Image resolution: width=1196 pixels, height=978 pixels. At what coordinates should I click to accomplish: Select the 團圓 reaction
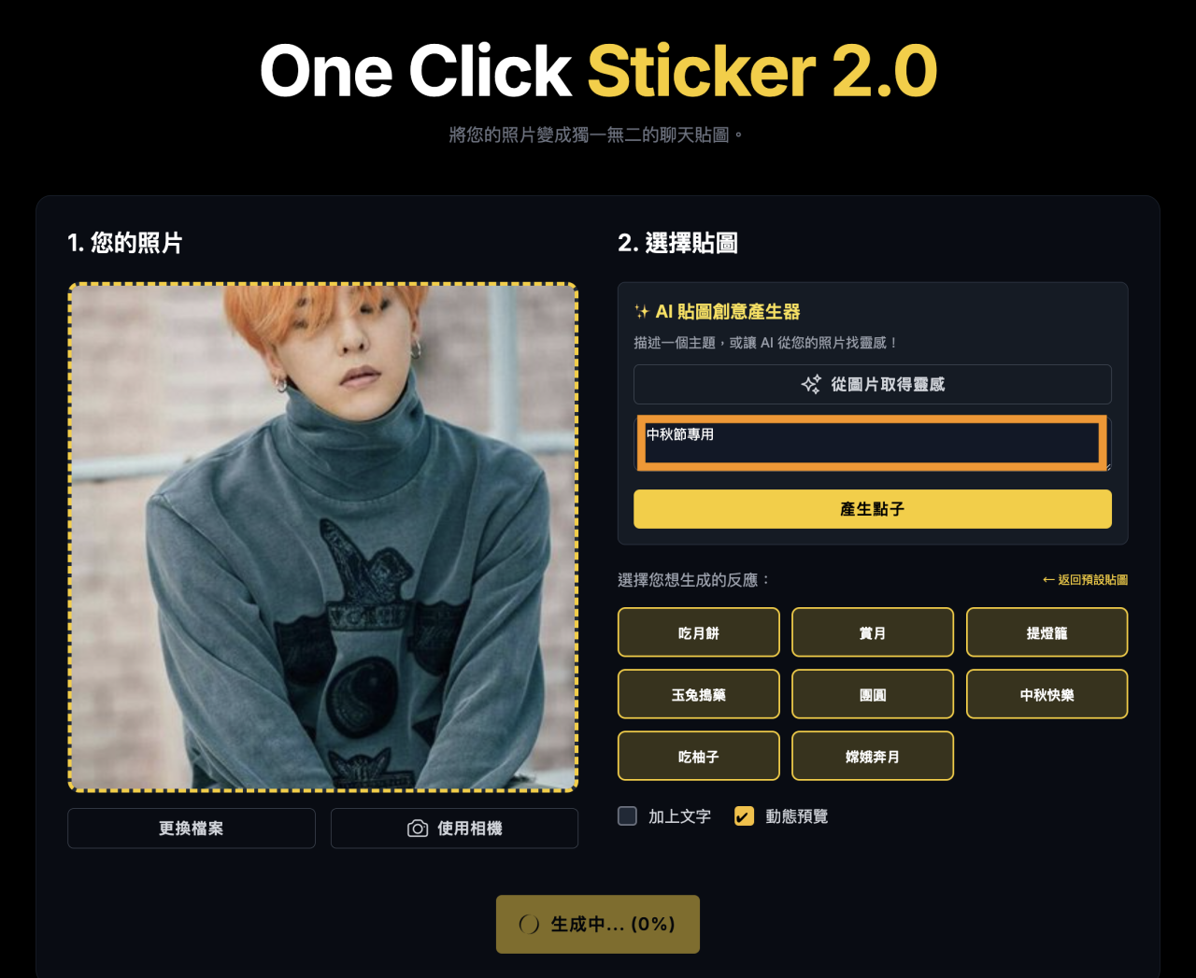[873, 694]
